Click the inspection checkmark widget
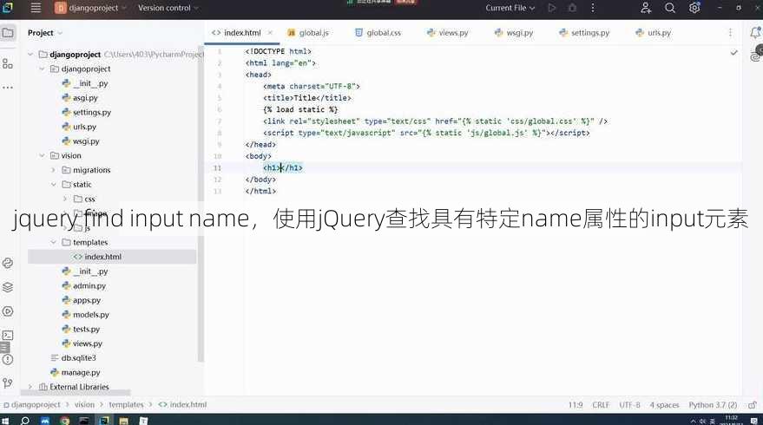 [733, 52]
